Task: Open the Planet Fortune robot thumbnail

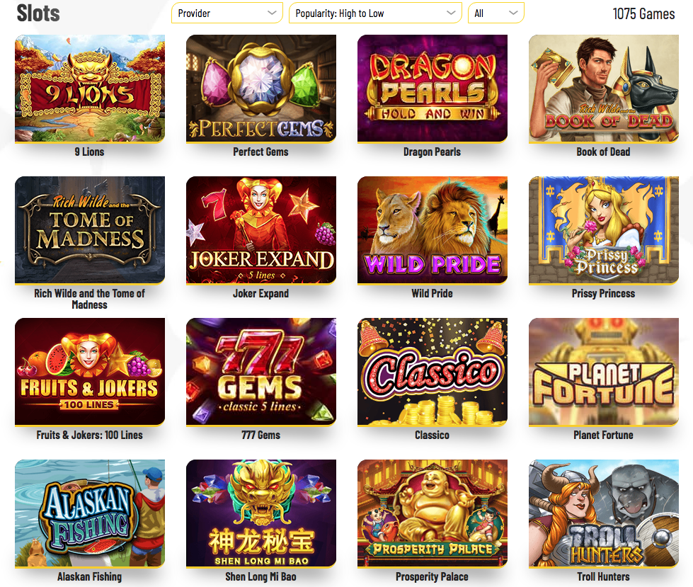Action: tap(603, 372)
